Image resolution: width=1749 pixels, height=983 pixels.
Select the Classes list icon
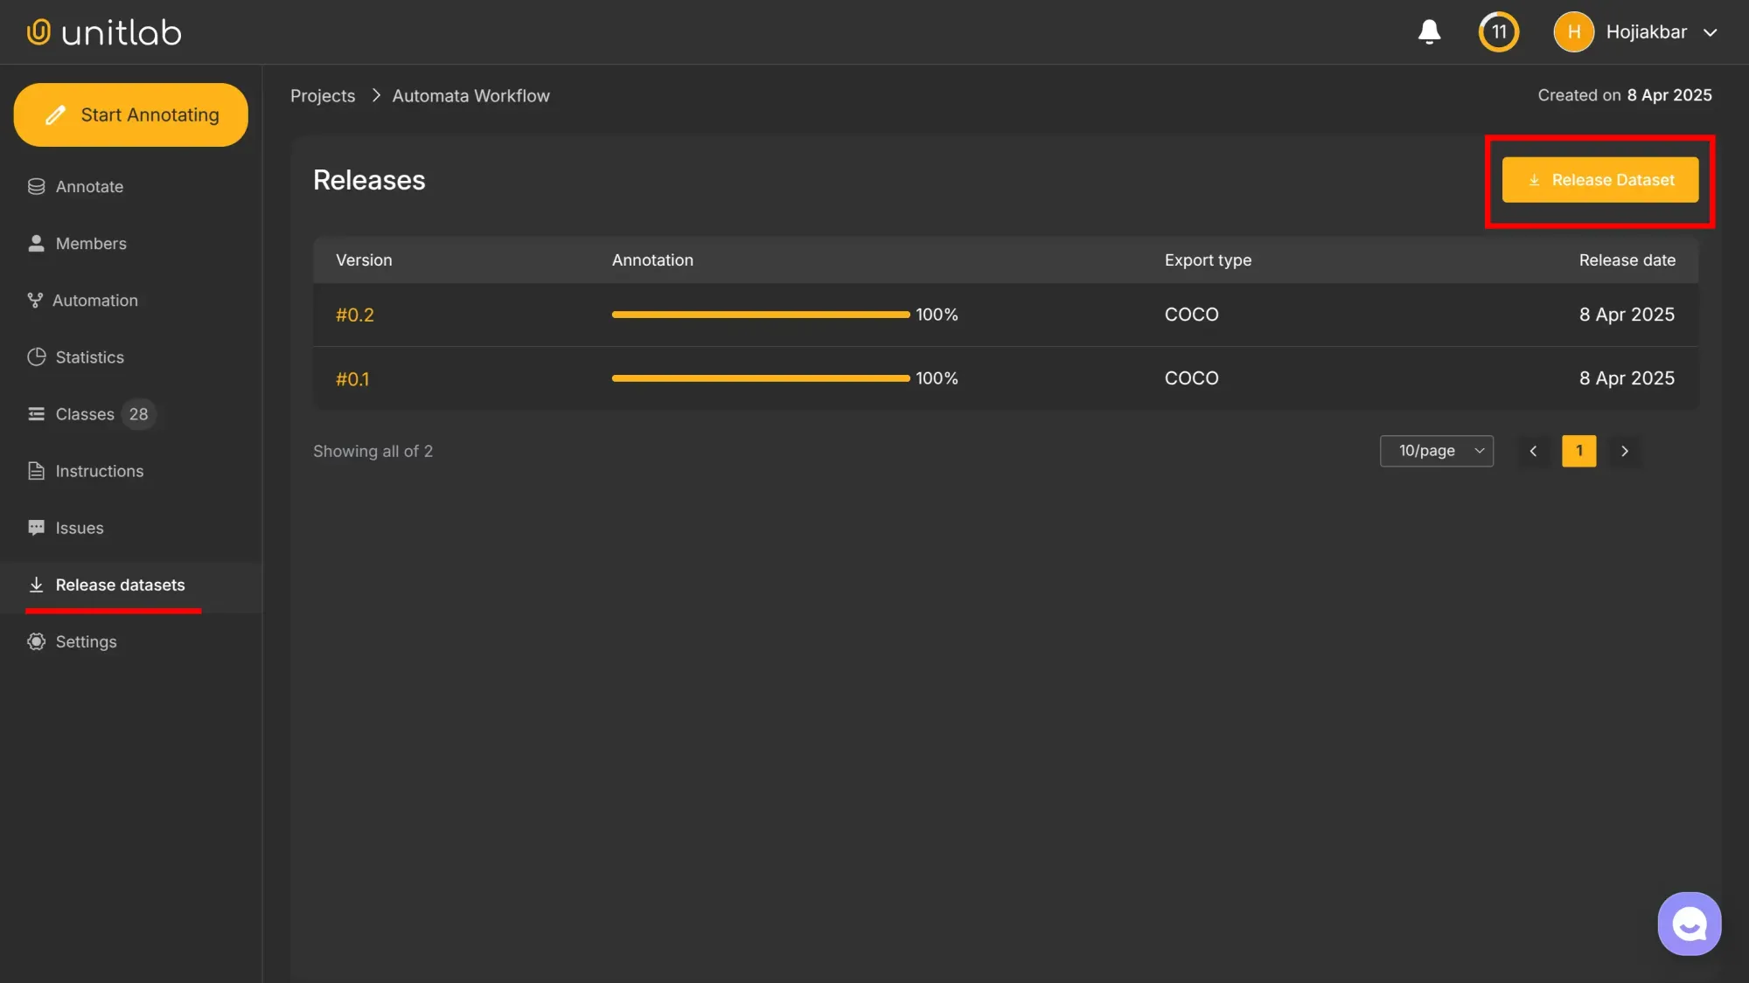[35, 413]
